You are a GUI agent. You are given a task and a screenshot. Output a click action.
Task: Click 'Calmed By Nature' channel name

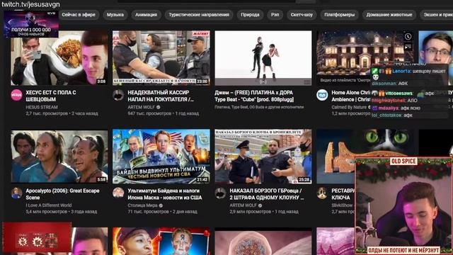(x=349, y=107)
